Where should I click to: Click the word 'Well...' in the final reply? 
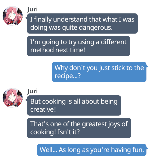coord(48,150)
